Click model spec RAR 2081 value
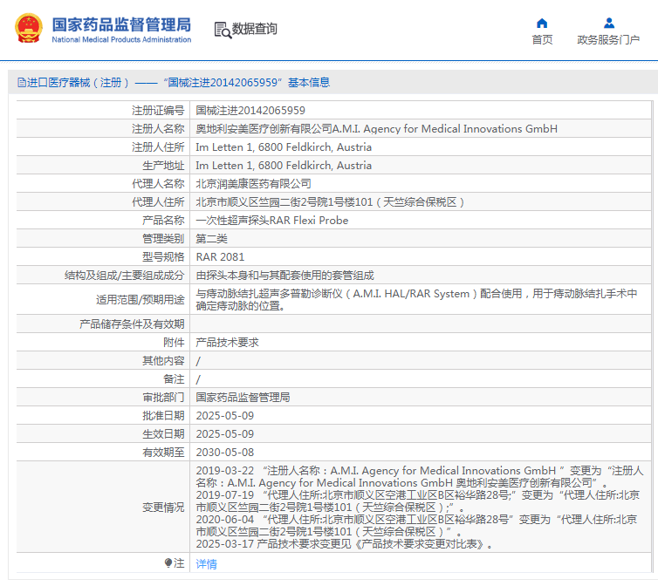 [x=220, y=256]
